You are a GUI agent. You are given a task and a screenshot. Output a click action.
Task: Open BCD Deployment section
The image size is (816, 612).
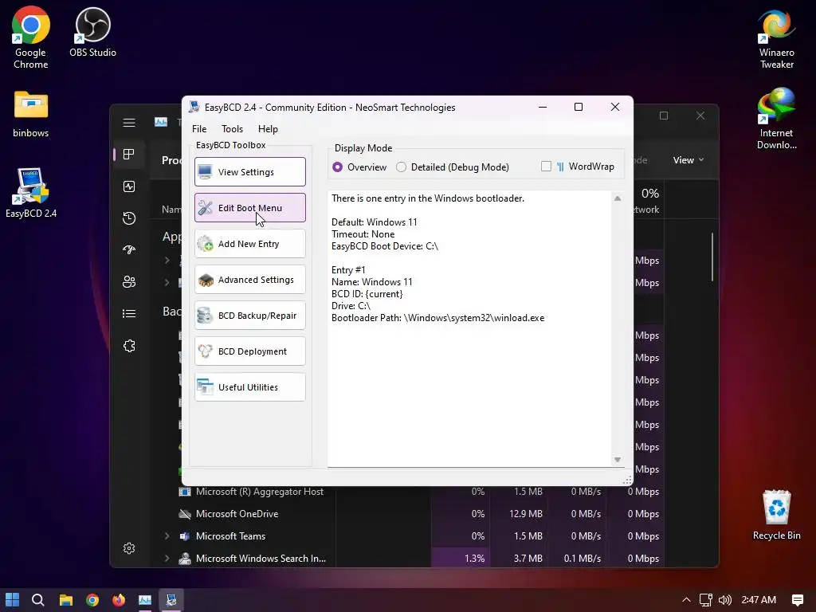click(249, 351)
